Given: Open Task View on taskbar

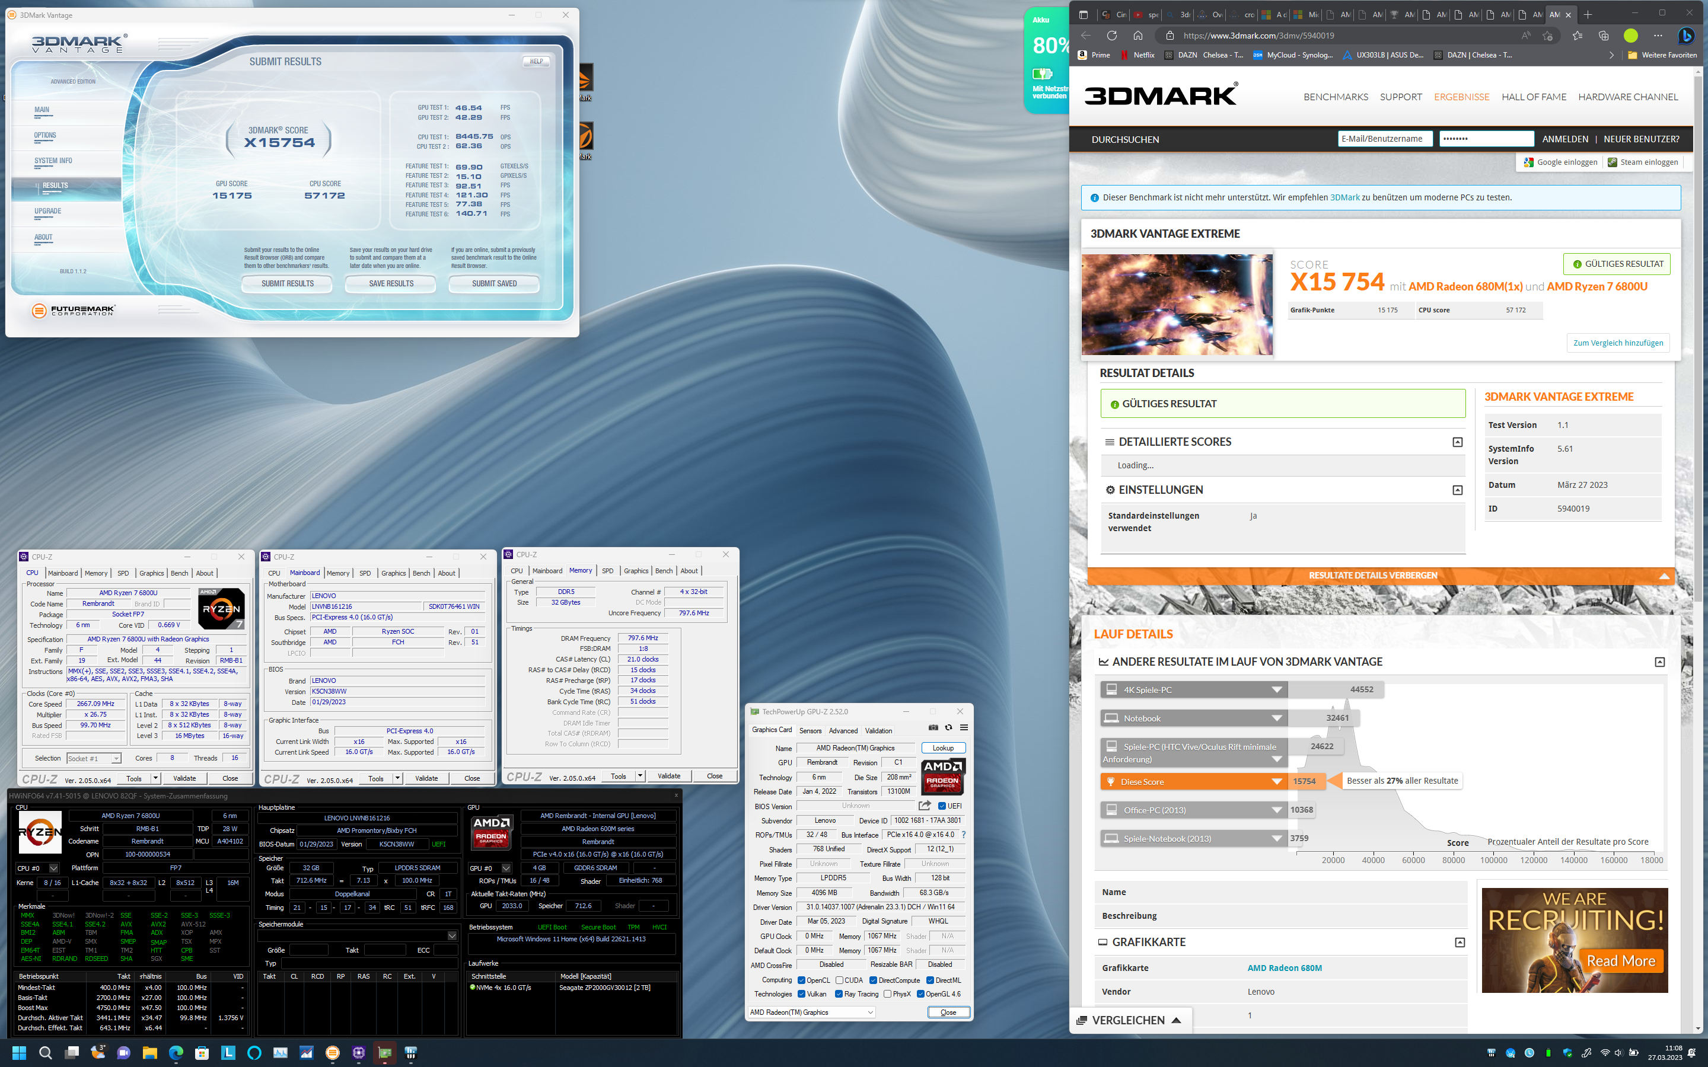Looking at the screenshot, I should point(71,1053).
